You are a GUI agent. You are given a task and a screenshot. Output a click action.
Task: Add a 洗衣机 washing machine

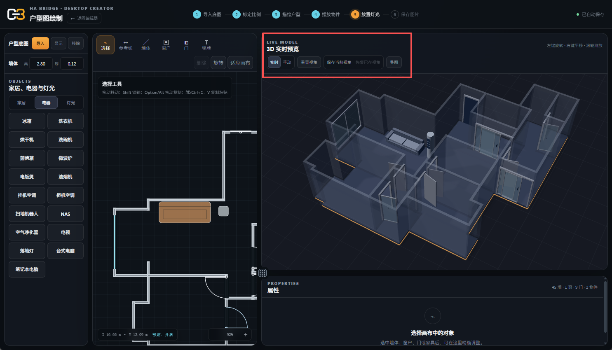(x=66, y=121)
